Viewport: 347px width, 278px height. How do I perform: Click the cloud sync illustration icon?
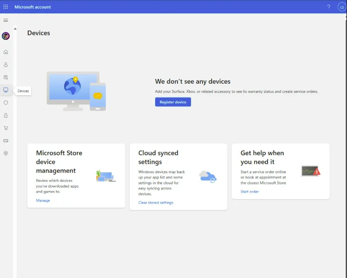(208, 177)
